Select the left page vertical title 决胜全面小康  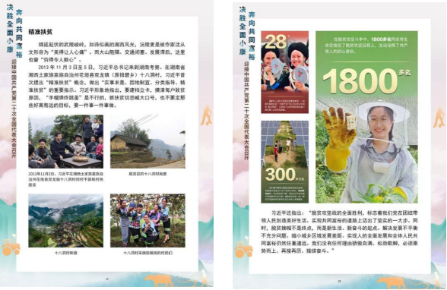(10, 28)
